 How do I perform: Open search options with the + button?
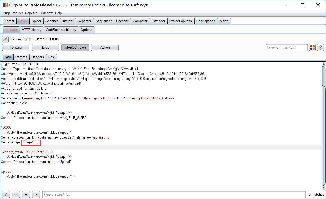[x=26, y=195]
